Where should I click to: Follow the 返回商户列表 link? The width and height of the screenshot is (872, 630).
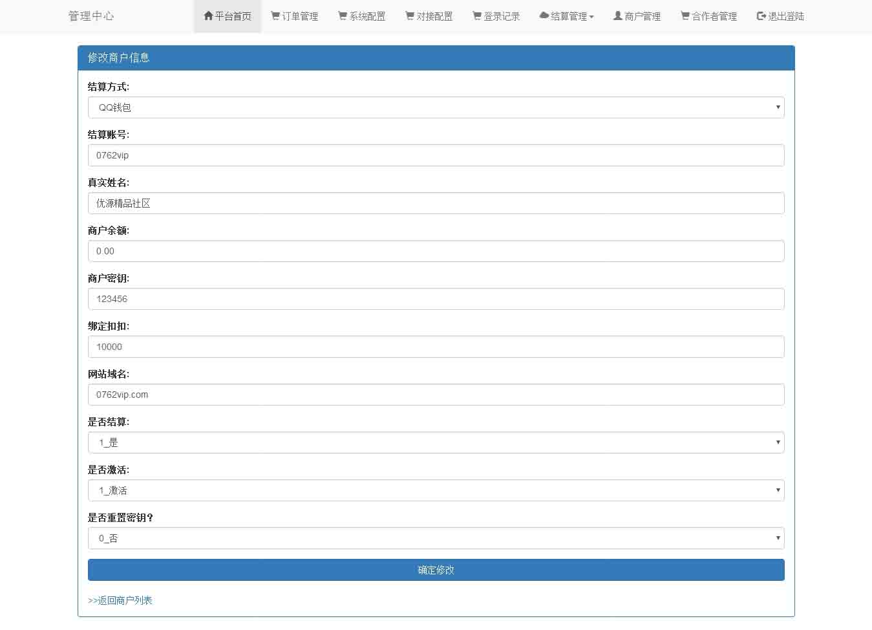[x=120, y=600]
